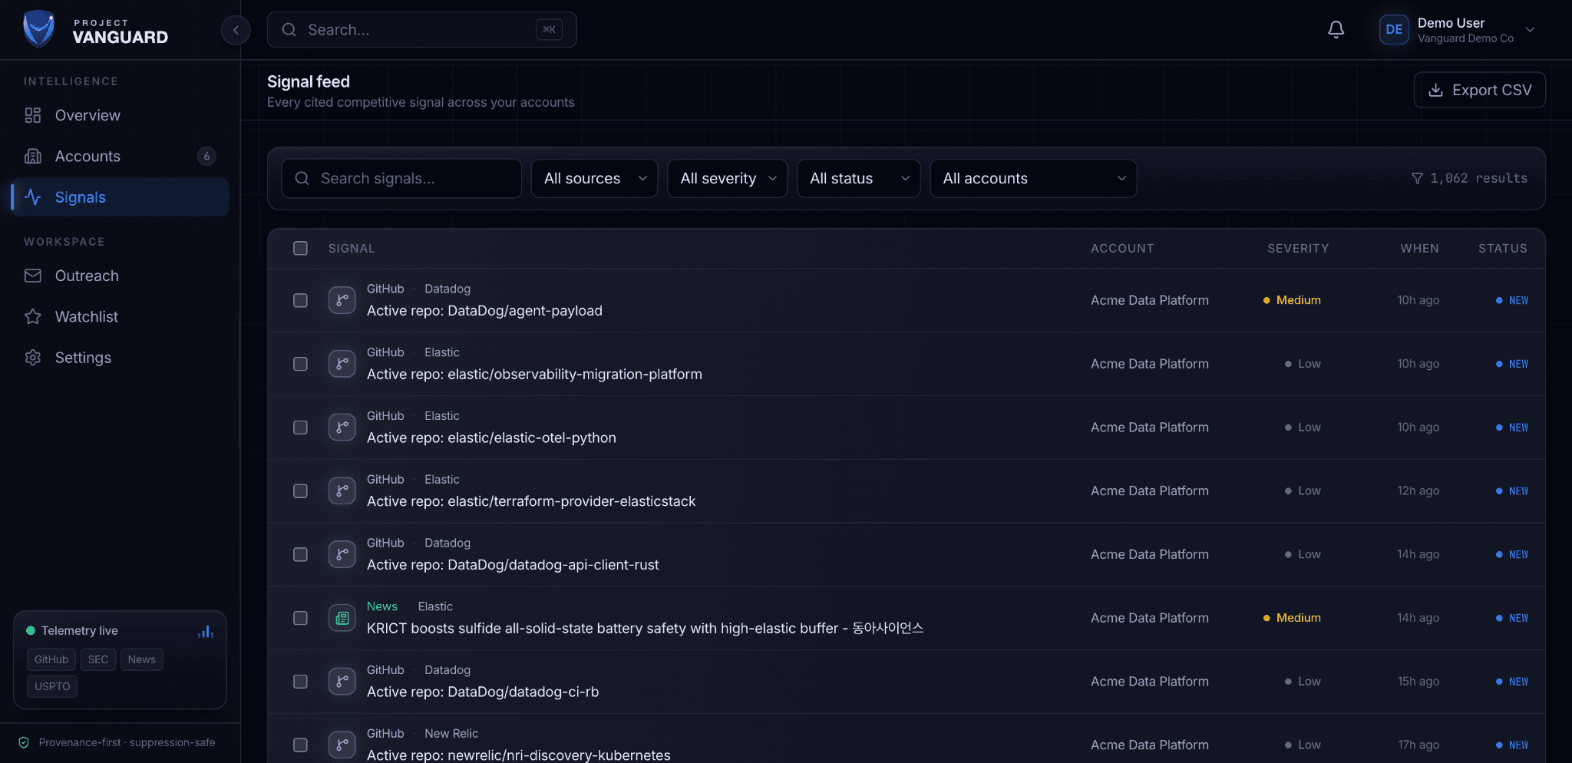Click the Project Vanguard shield logo
This screenshot has height=763, width=1572.
coord(38,29)
